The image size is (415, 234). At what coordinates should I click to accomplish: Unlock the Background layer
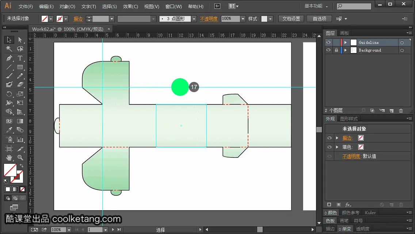click(x=336, y=50)
